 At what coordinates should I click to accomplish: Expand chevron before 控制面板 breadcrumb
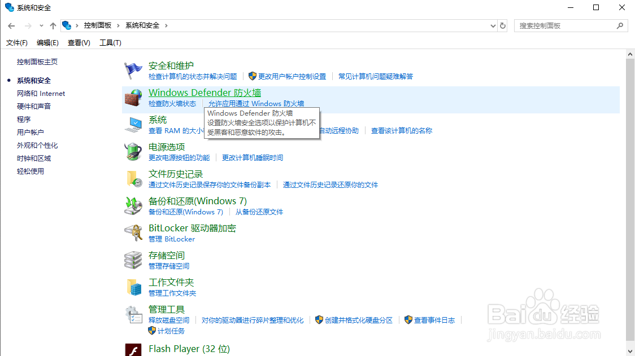coord(77,25)
